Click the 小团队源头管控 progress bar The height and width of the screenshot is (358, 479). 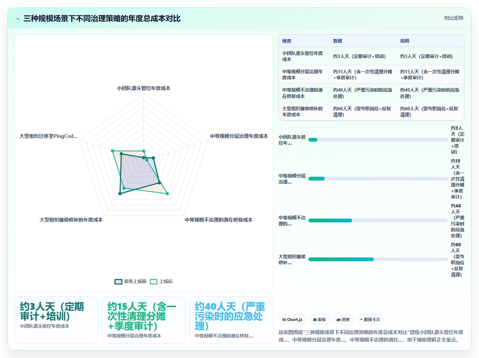[x=378, y=140]
